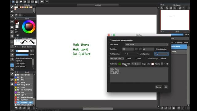
Task: Click the duplicate layer icon in the Layer panel
Action: pyautogui.click(x=179, y=108)
